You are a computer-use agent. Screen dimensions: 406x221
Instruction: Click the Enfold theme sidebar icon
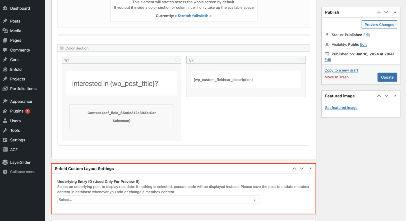point(5,69)
